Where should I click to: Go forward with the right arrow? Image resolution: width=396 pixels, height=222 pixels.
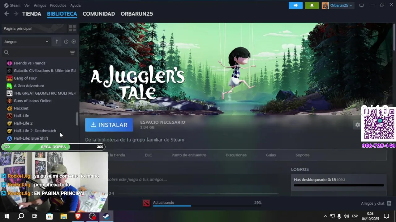pyautogui.click(x=16, y=14)
